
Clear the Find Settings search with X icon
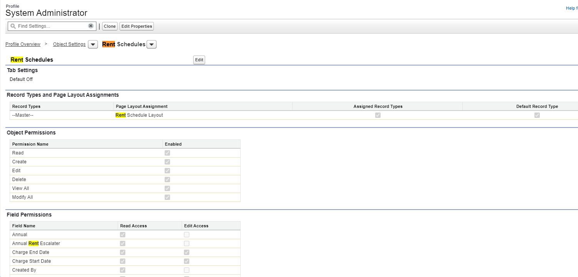click(91, 26)
